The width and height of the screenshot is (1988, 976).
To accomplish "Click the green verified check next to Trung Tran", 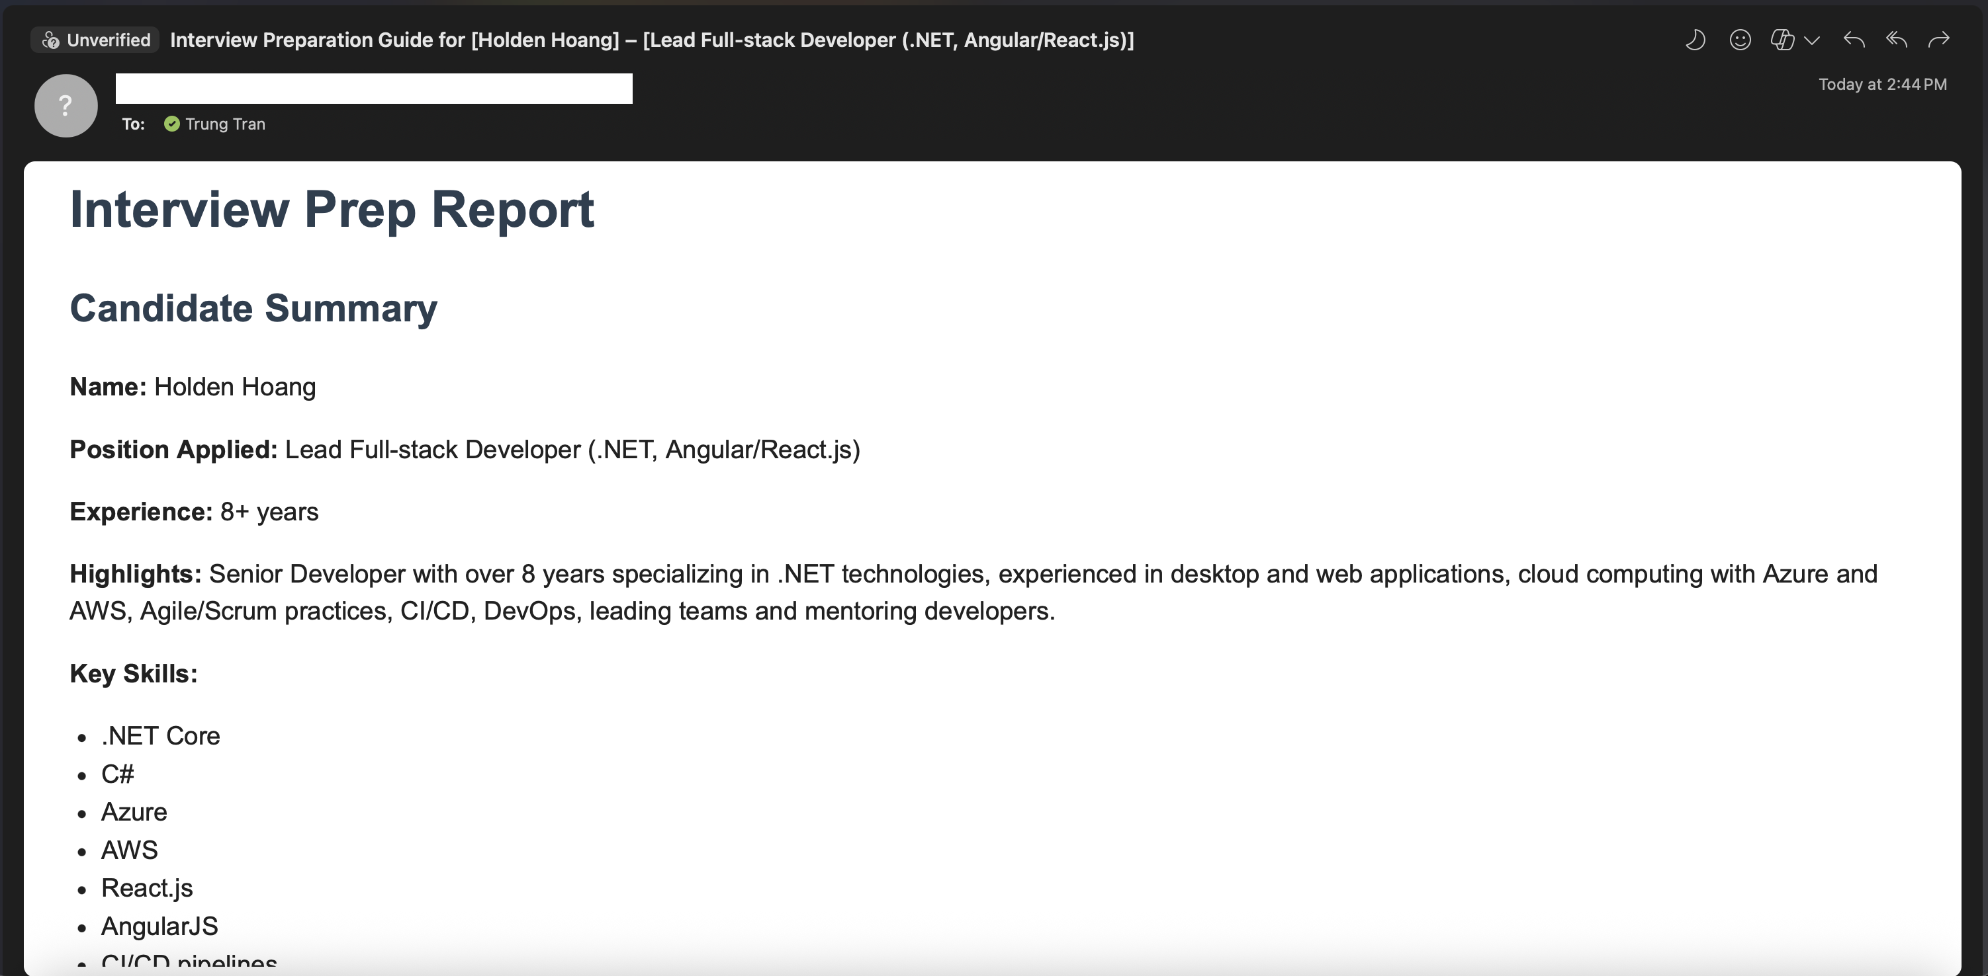I will tap(171, 124).
